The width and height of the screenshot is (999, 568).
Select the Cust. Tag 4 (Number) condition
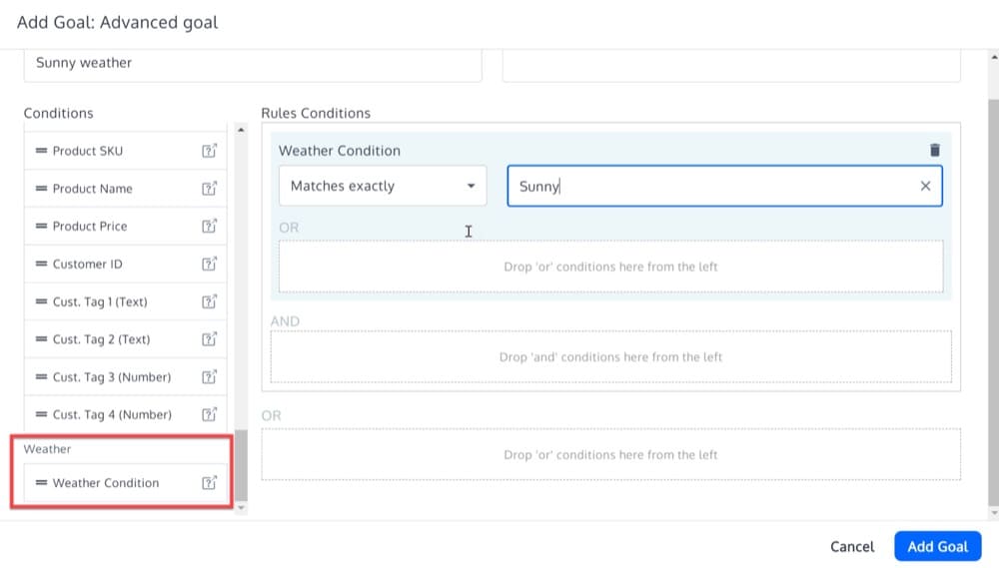(112, 415)
